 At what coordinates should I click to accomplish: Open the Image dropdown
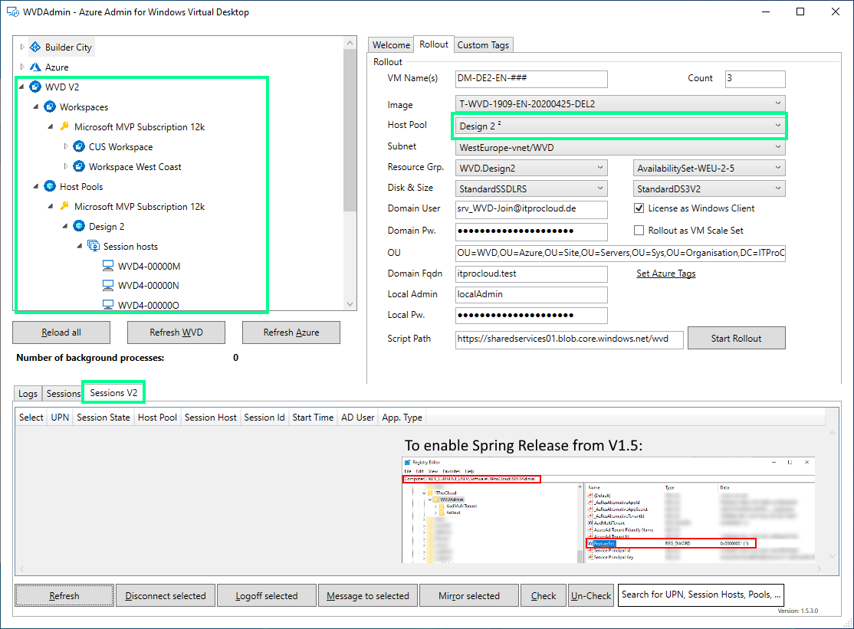point(620,103)
